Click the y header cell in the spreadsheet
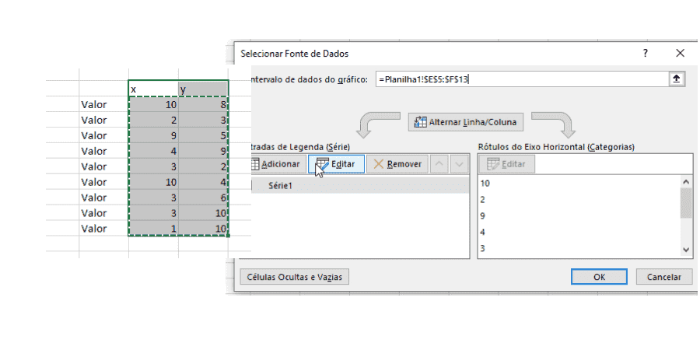The height and width of the screenshot is (343, 700). coord(204,89)
